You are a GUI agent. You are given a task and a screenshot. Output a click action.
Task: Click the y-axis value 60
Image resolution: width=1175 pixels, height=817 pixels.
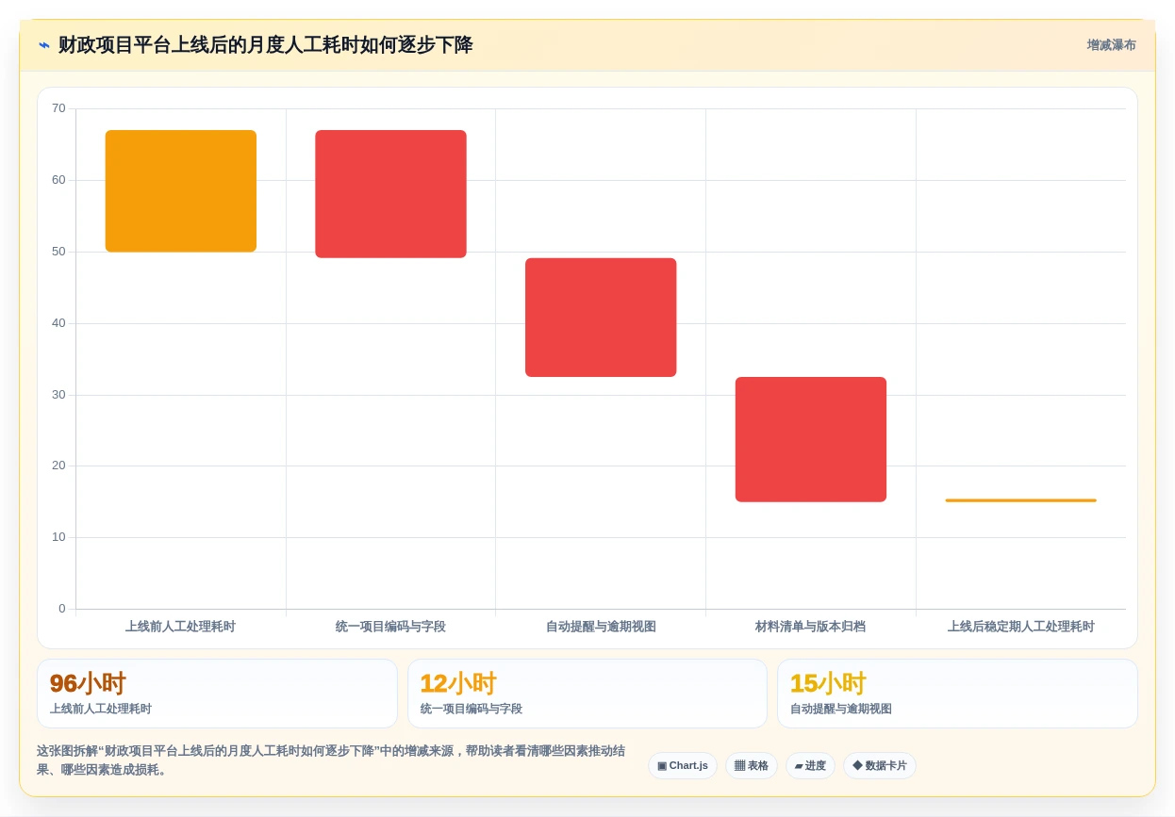[58, 180]
